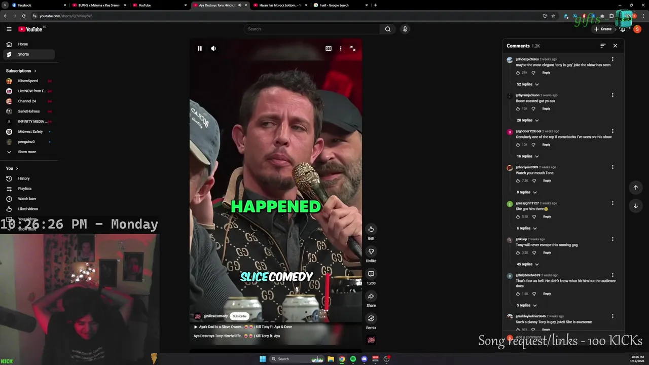Image resolution: width=649 pixels, height=365 pixels.
Task: Open the Short's comments button
Action: pos(371,274)
